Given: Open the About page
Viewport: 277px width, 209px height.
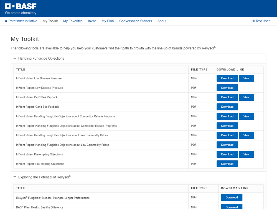Looking at the screenshot, I should pos(162,21).
